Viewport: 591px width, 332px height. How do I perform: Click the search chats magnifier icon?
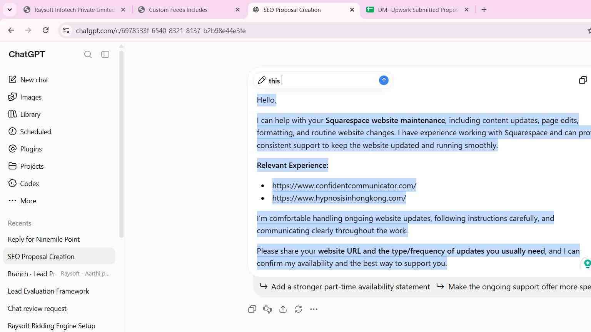coord(88,55)
